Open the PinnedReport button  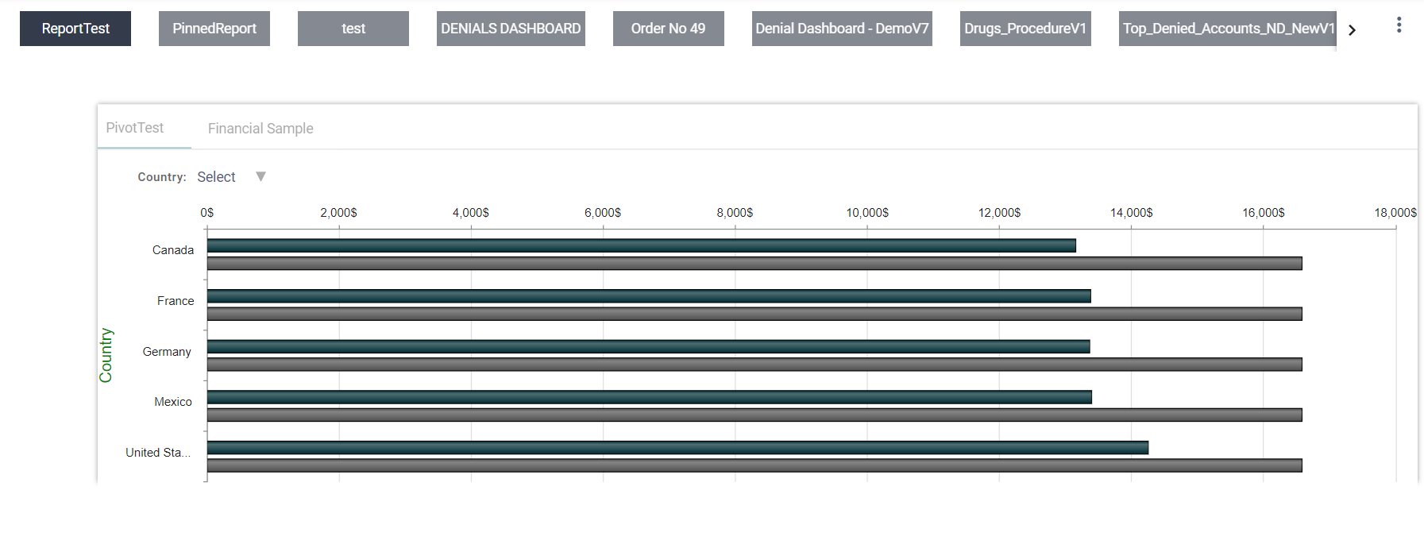(x=214, y=29)
